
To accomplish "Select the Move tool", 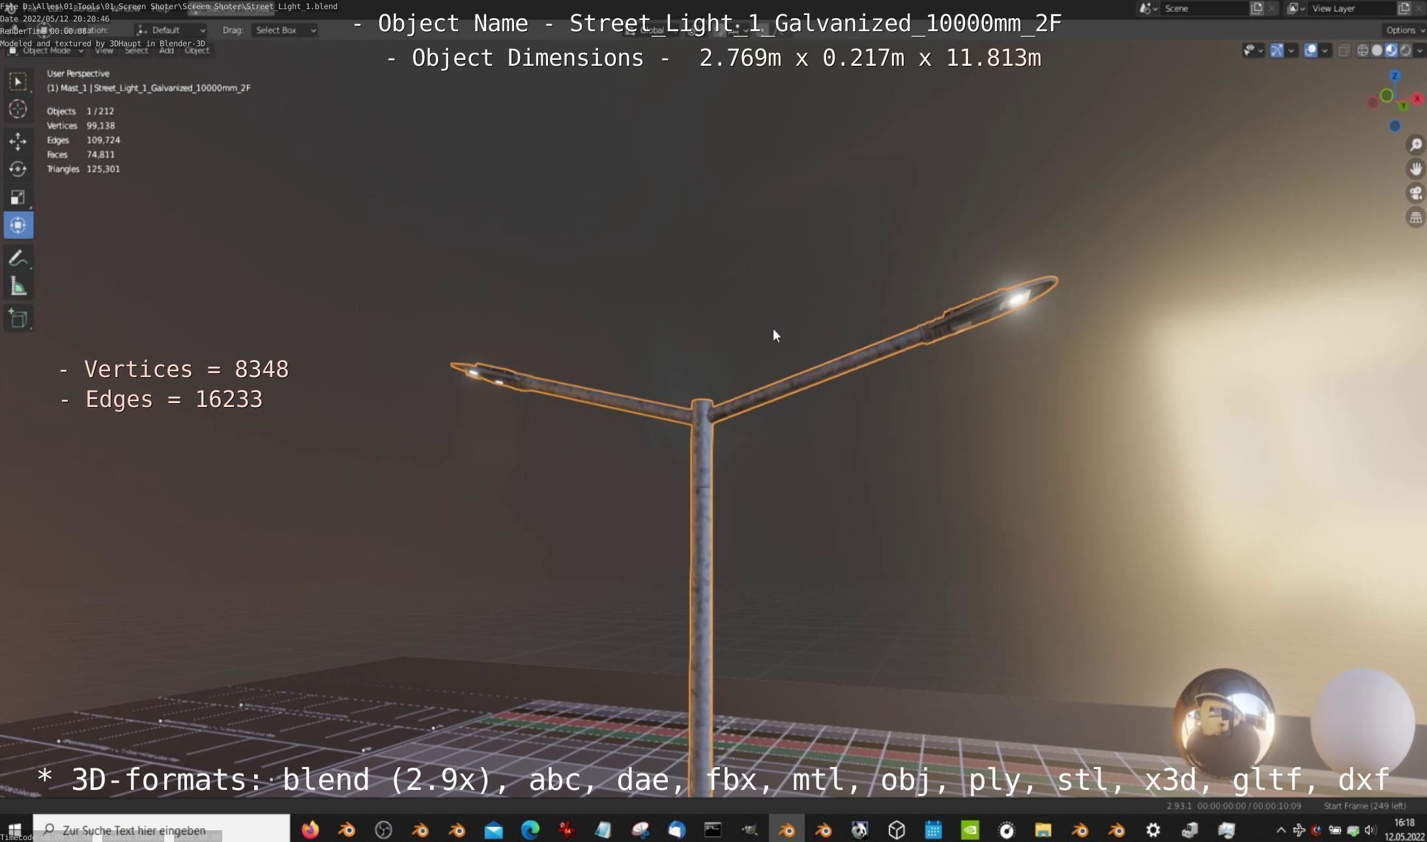I will point(18,141).
